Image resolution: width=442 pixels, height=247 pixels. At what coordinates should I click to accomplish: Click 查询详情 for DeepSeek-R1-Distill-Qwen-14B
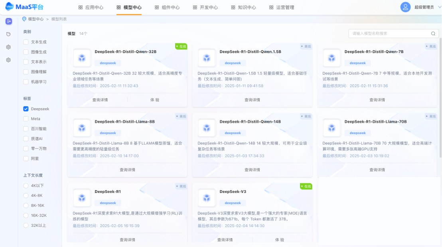(252, 170)
